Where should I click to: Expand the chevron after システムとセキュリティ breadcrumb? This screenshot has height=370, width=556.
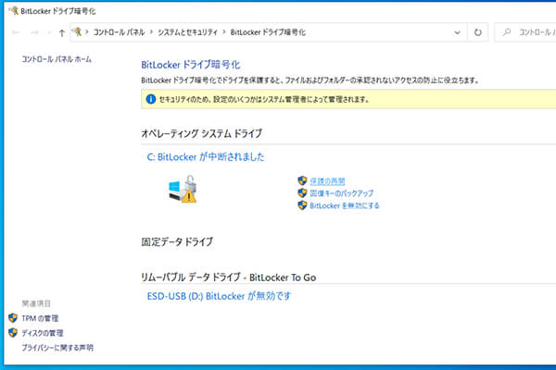224,32
